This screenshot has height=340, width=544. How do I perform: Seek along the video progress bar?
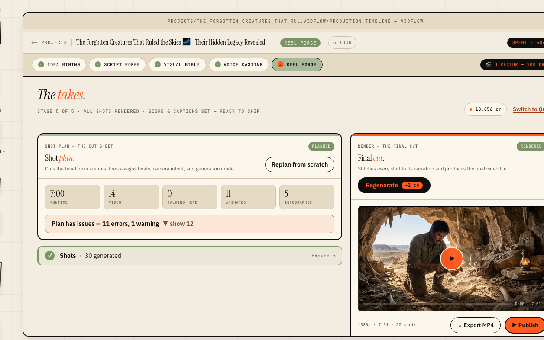pos(437,304)
